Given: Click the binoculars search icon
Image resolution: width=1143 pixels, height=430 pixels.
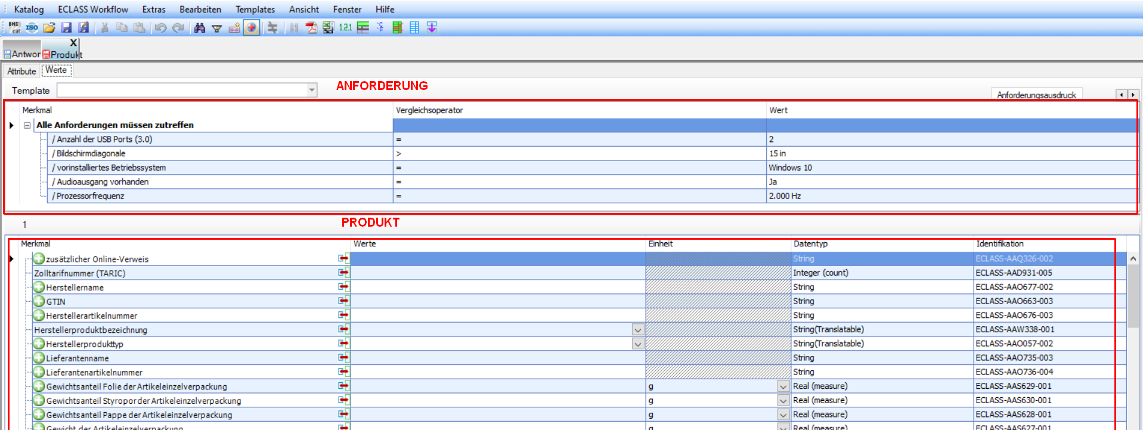Looking at the screenshot, I should pyautogui.click(x=200, y=27).
